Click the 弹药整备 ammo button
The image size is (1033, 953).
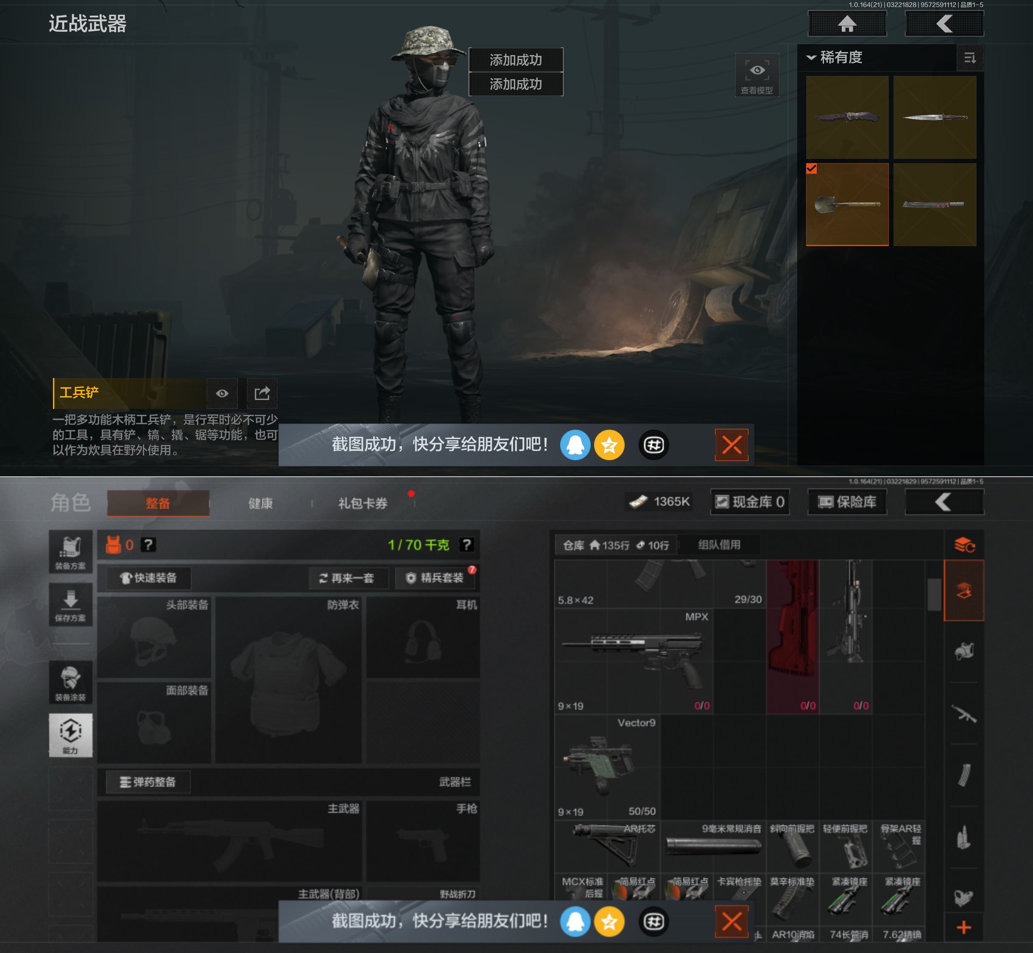click(148, 782)
